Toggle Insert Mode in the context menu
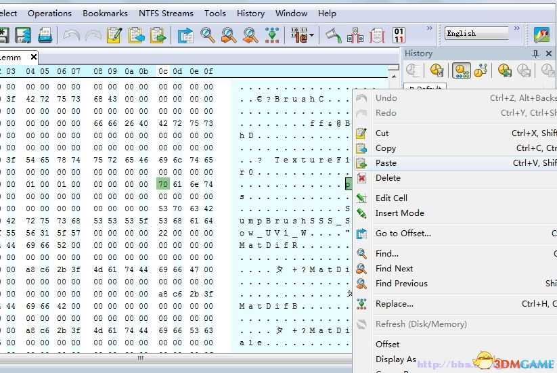This screenshot has height=373, width=557. (x=399, y=213)
